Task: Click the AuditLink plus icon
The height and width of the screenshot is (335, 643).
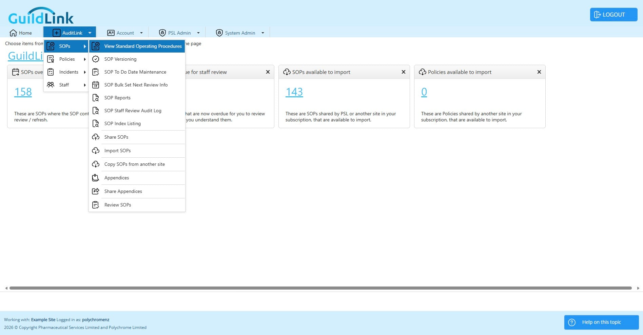Action: pyautogui.click(x=57, y=33)
